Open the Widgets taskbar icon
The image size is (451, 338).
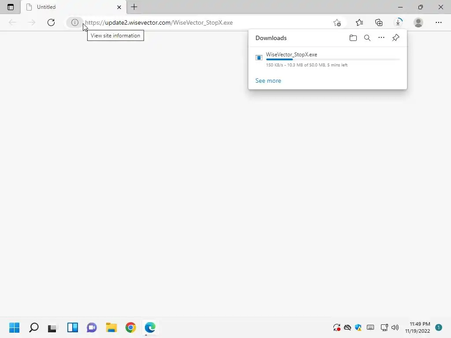(73, 327)
